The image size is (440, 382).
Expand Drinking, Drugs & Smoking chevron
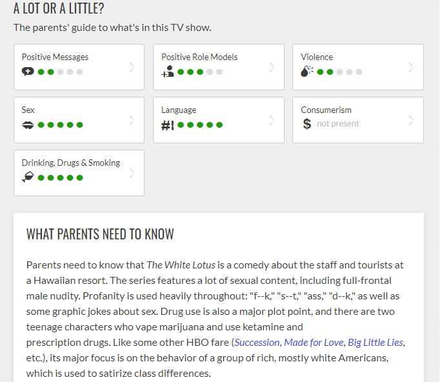coord(132,173)
